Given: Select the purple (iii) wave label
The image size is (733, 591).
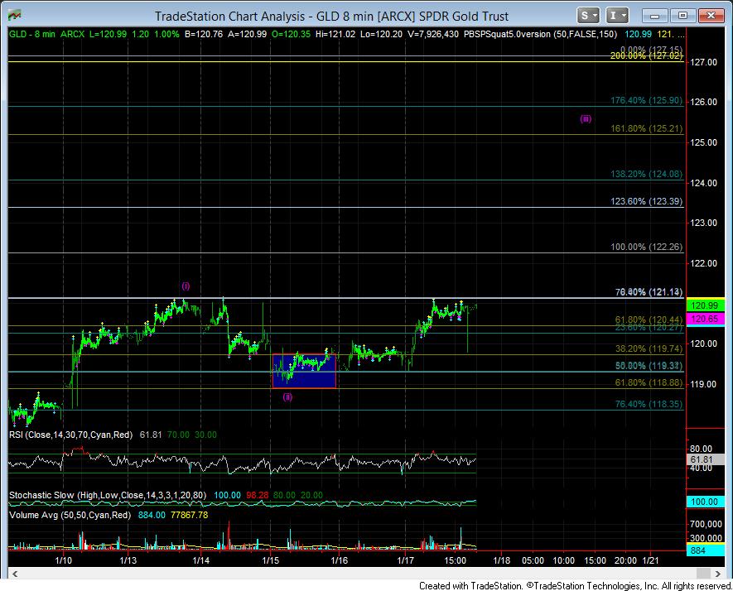Looking at the screenshot, I should tap(586, 118).
